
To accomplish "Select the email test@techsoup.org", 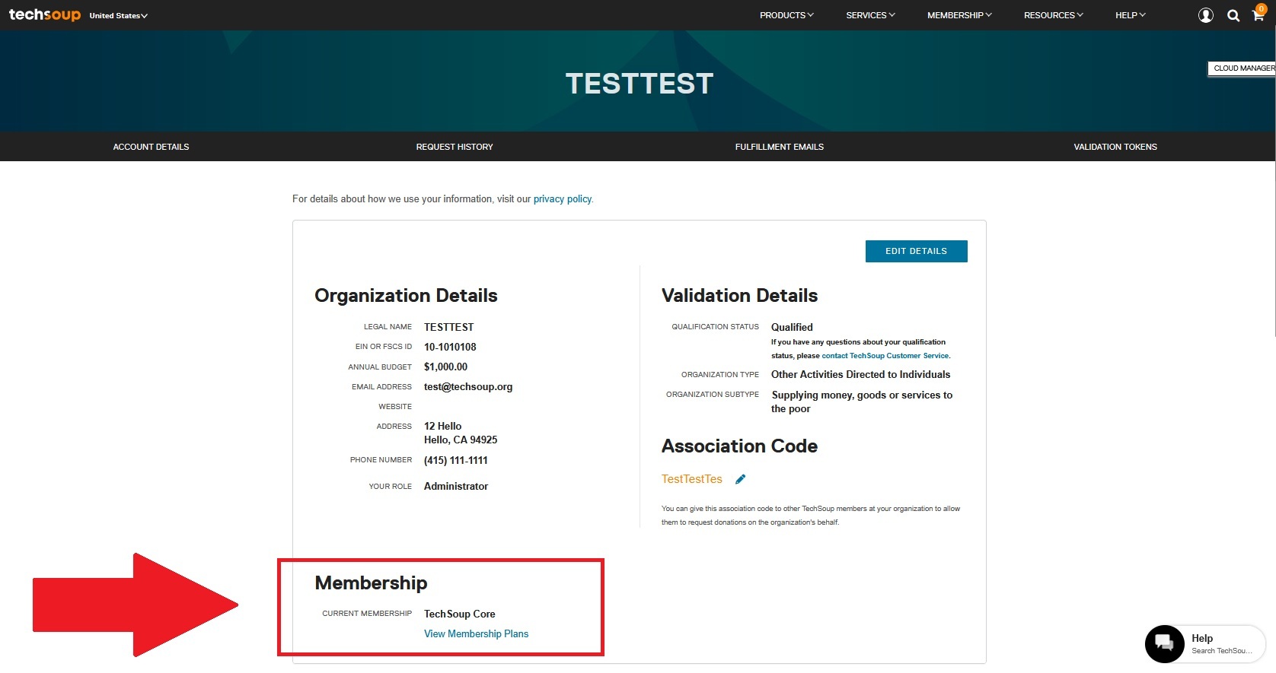I will click(x=468, y=386).
